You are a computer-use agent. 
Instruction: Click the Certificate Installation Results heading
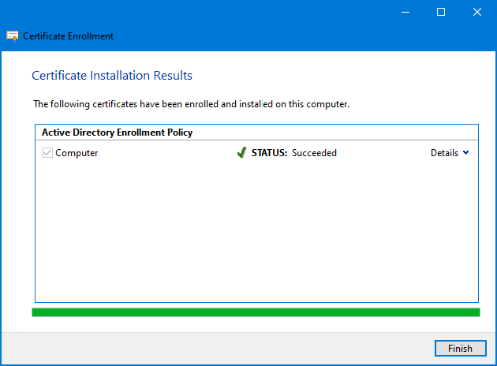tap(112, 76)
